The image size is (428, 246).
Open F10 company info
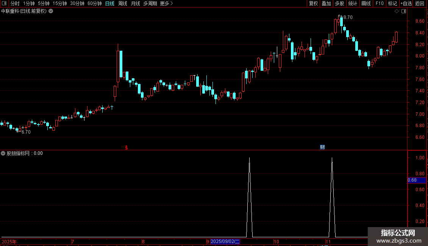tap(380, 3)
